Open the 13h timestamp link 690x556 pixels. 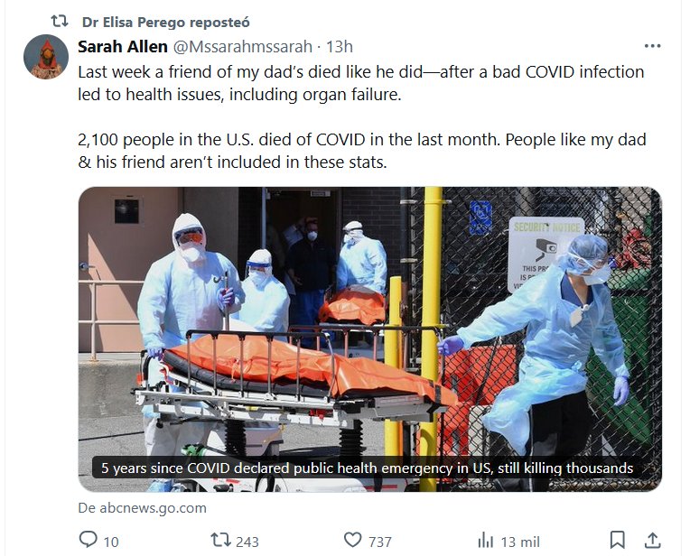point(340,47)
